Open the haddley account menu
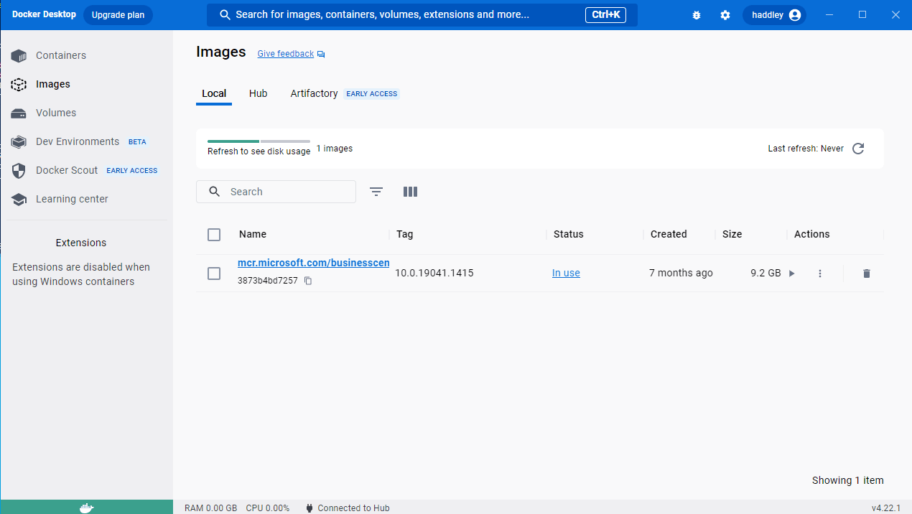Screen dimensions: 912x514 click(775, 15)
